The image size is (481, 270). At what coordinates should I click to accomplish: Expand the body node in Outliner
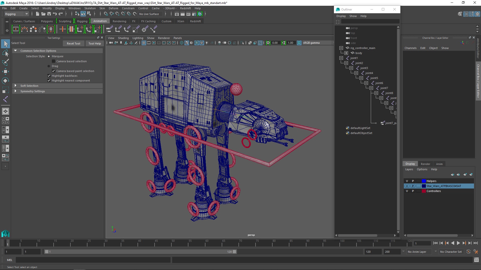pyautogui.click(x=346, y=53)
